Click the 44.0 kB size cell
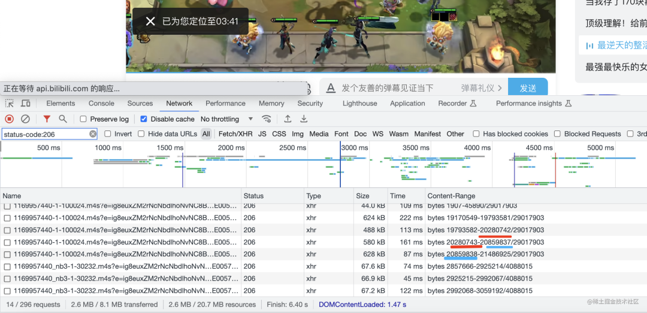 371,206
